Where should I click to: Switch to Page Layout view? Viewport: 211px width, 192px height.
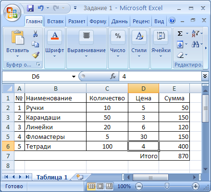point(100,186)
